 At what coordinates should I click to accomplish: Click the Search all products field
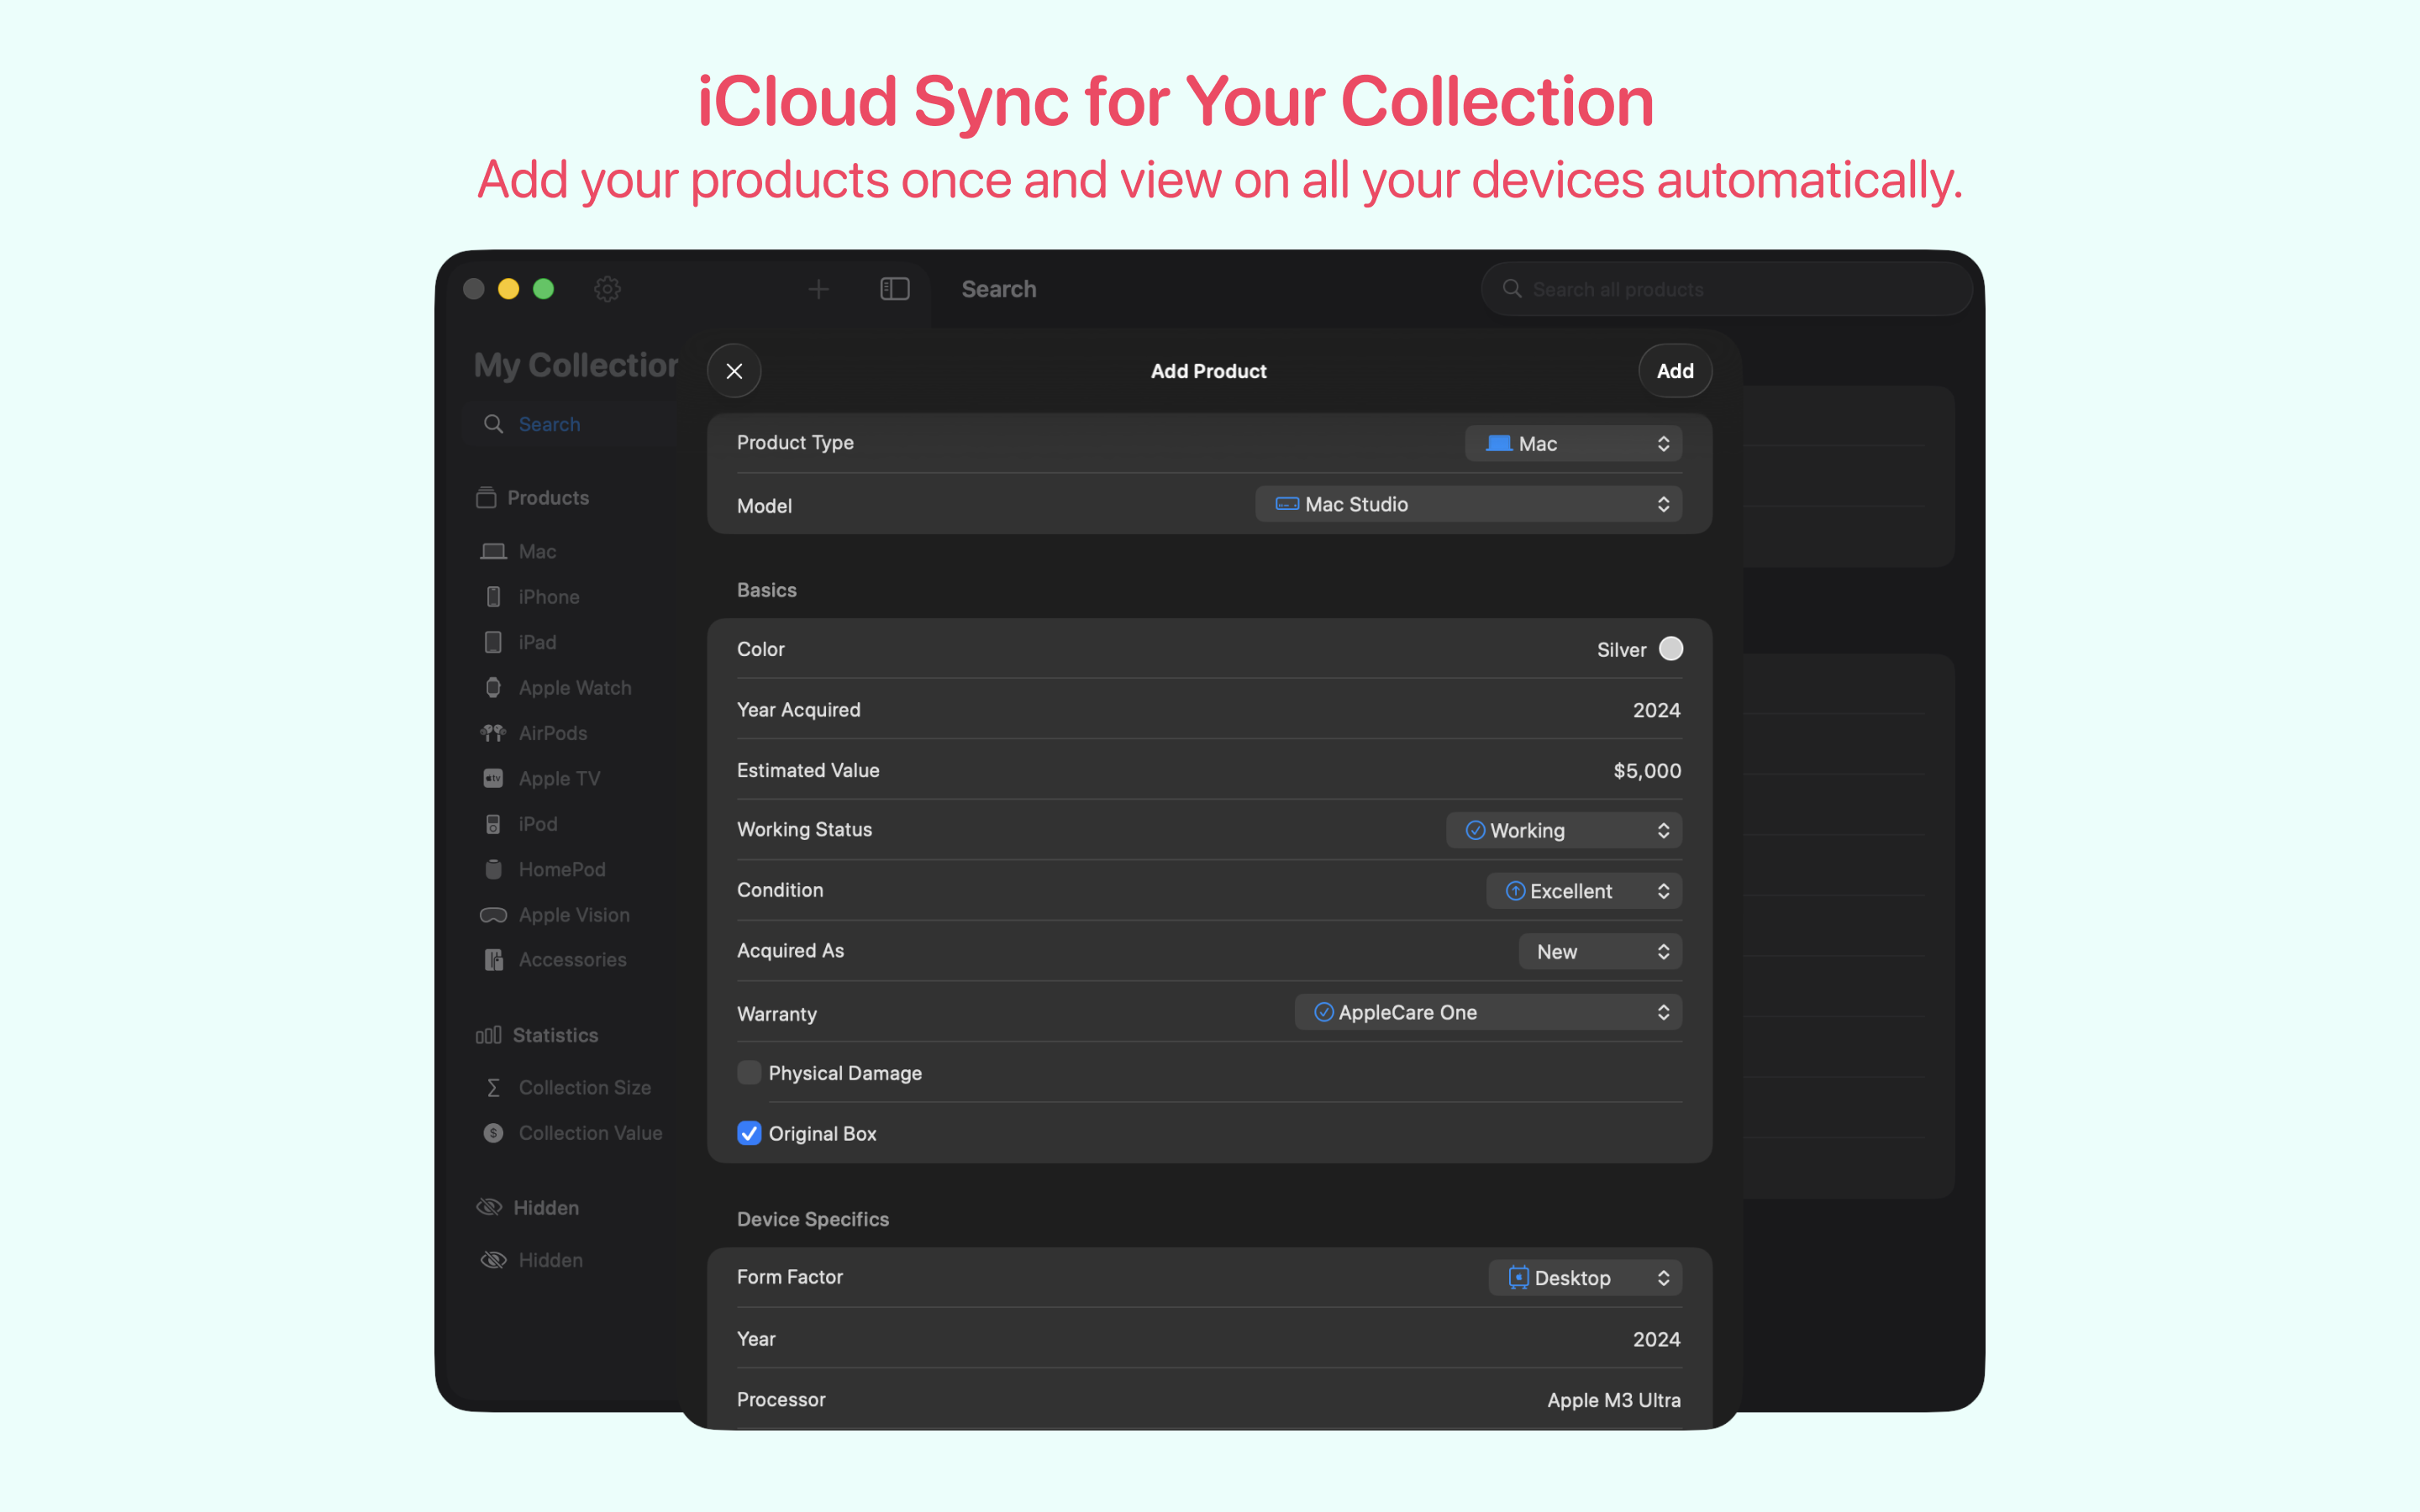[1726, 289]
